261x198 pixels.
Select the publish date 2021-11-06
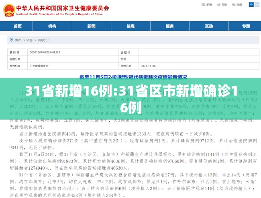(x=148, y=66)
